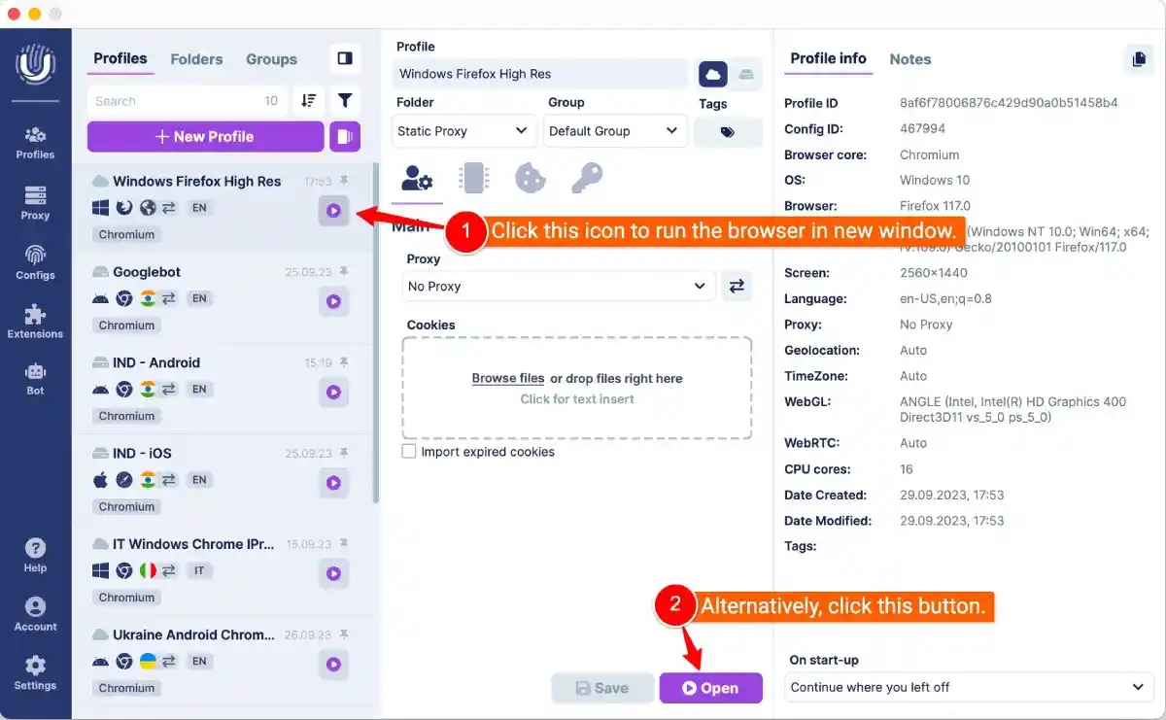Open Bot section in sidebar
The image size is (1166, 720).
click(x=35, y=378)
